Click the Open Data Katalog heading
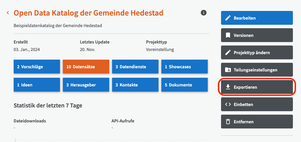 88,13
